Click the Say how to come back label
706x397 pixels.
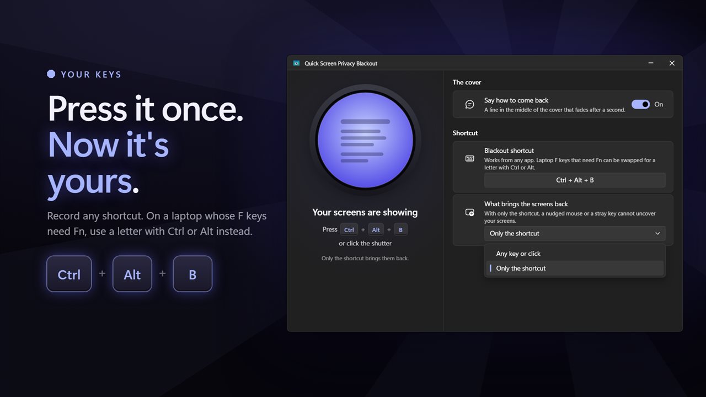coord(516,100)
